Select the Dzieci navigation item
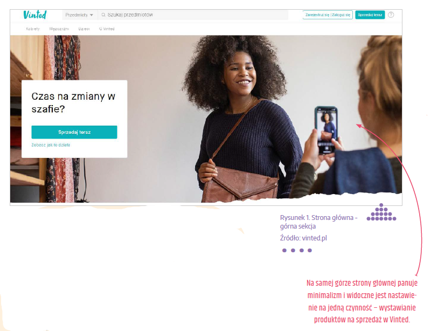431x331 pixels. click(x=84, y=29)
